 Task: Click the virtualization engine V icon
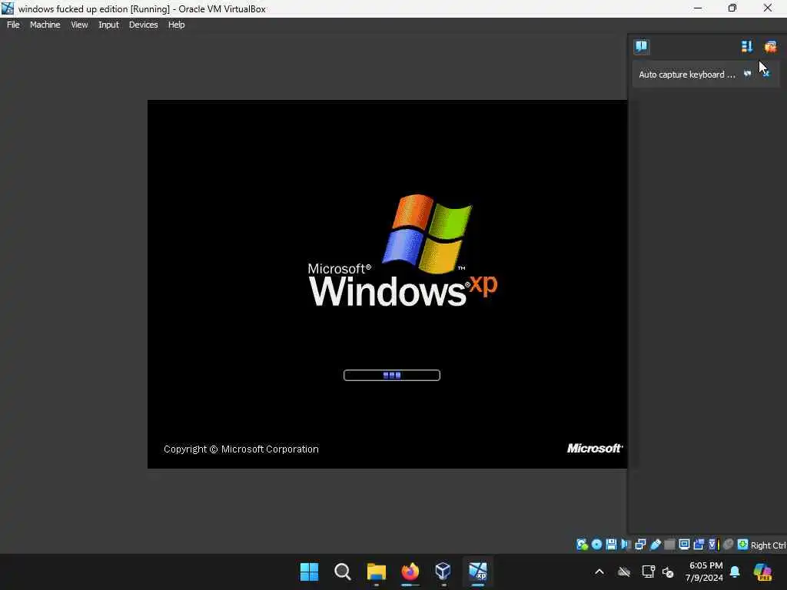click(x=713, y=545)
